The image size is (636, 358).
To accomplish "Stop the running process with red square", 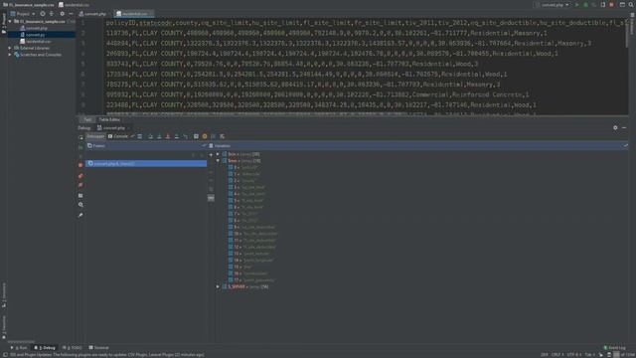I will tap(612, 5).
